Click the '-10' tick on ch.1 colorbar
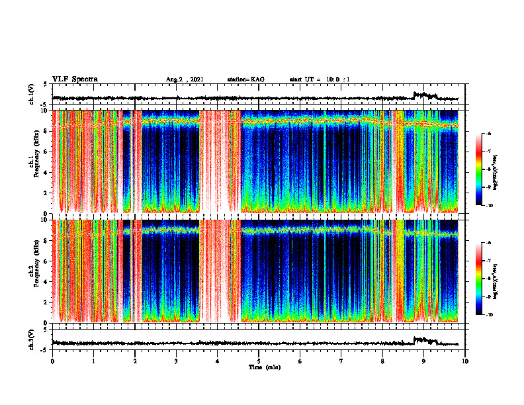The width and height of the screenshot is (524, 405). (489, 206)
